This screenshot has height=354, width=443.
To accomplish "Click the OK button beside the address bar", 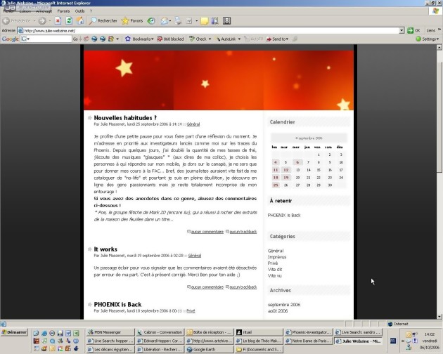I will click(x=414, y=31).
